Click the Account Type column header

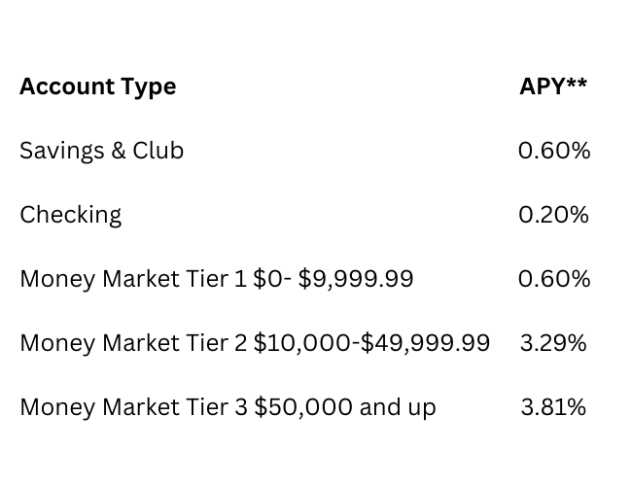pyautogui.click(x=97, y=87)
